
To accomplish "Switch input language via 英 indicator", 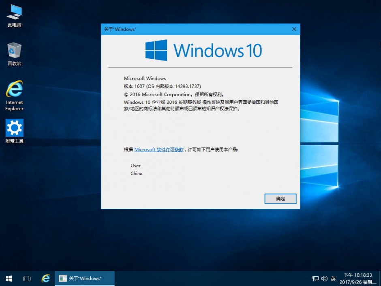I will [x=333, y=279].
